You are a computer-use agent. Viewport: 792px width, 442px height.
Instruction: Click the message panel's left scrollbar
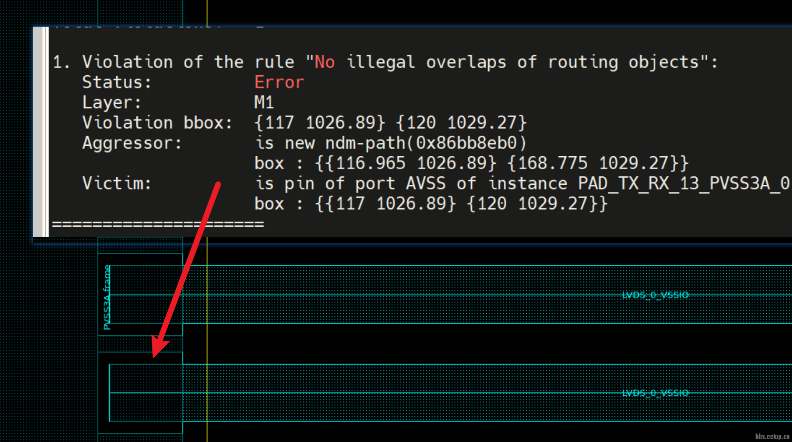point(40,131)
